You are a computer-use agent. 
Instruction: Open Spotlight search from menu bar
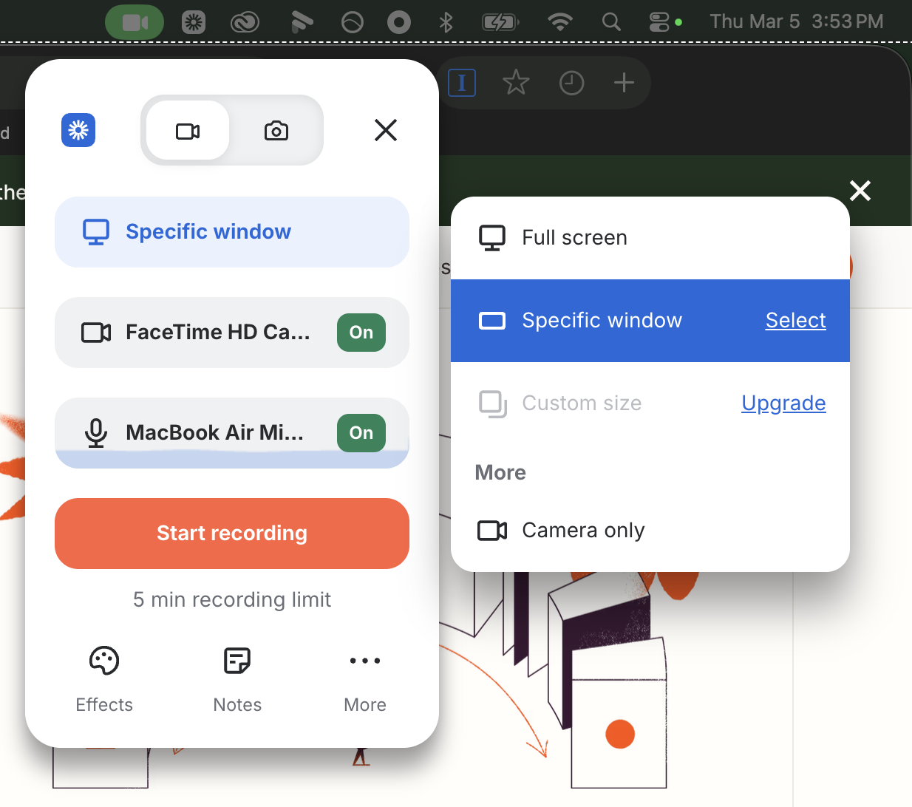tap(610, 21)
